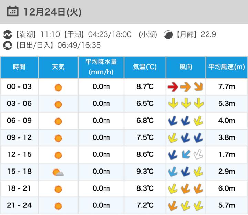The height and width of the screenshot is (215, 248).
Task: Click the sunrise icon beside 日出/日入
Action: 8,45
